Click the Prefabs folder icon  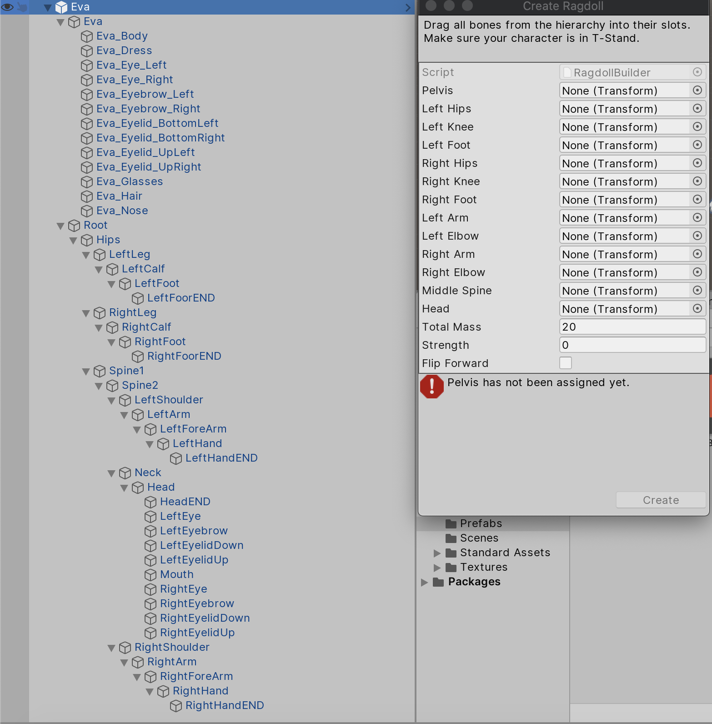point(451,523)
